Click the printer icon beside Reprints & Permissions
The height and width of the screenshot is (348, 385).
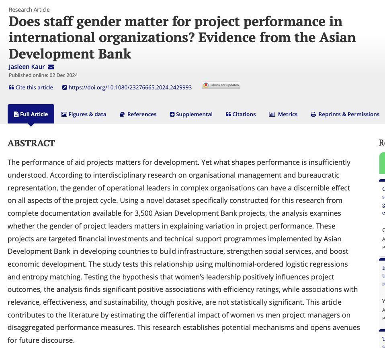coord(313,114)
